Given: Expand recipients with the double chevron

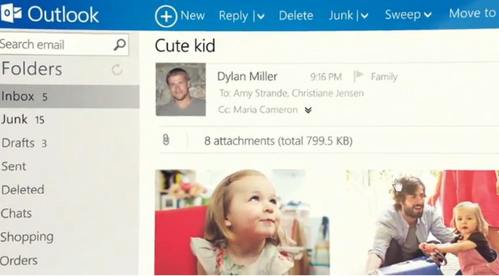Looking at the screenshot, I should [308, 110].
